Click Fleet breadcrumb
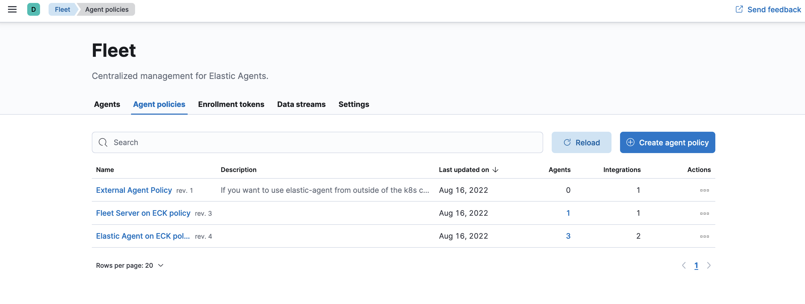805x304 pixels. tap(62, 9)
